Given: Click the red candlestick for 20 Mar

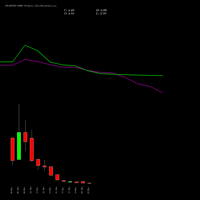Looking at the screenshot, I should (x=83, y=182).
